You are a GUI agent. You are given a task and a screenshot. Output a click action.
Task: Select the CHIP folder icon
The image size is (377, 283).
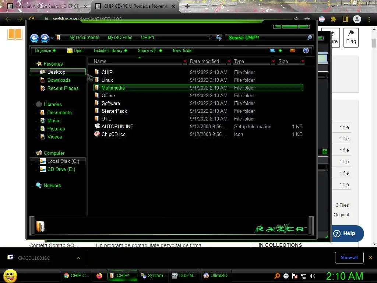[x=97, y=72]
